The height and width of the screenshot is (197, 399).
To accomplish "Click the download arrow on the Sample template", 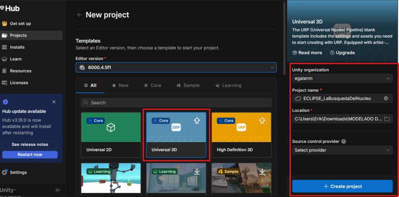I will pyautogui.click(x=262, y=172).
